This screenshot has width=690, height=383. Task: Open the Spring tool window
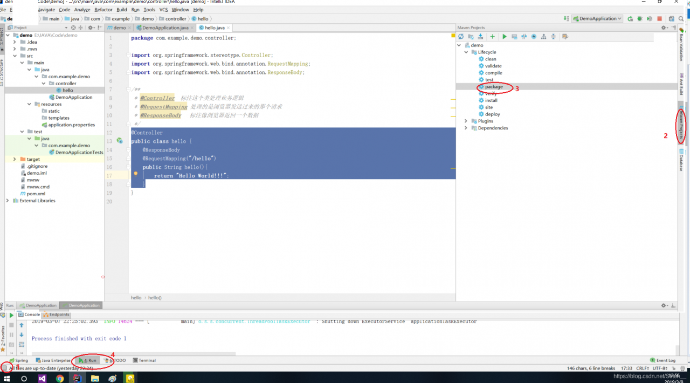pyautogui.click(x=19, y=360)
